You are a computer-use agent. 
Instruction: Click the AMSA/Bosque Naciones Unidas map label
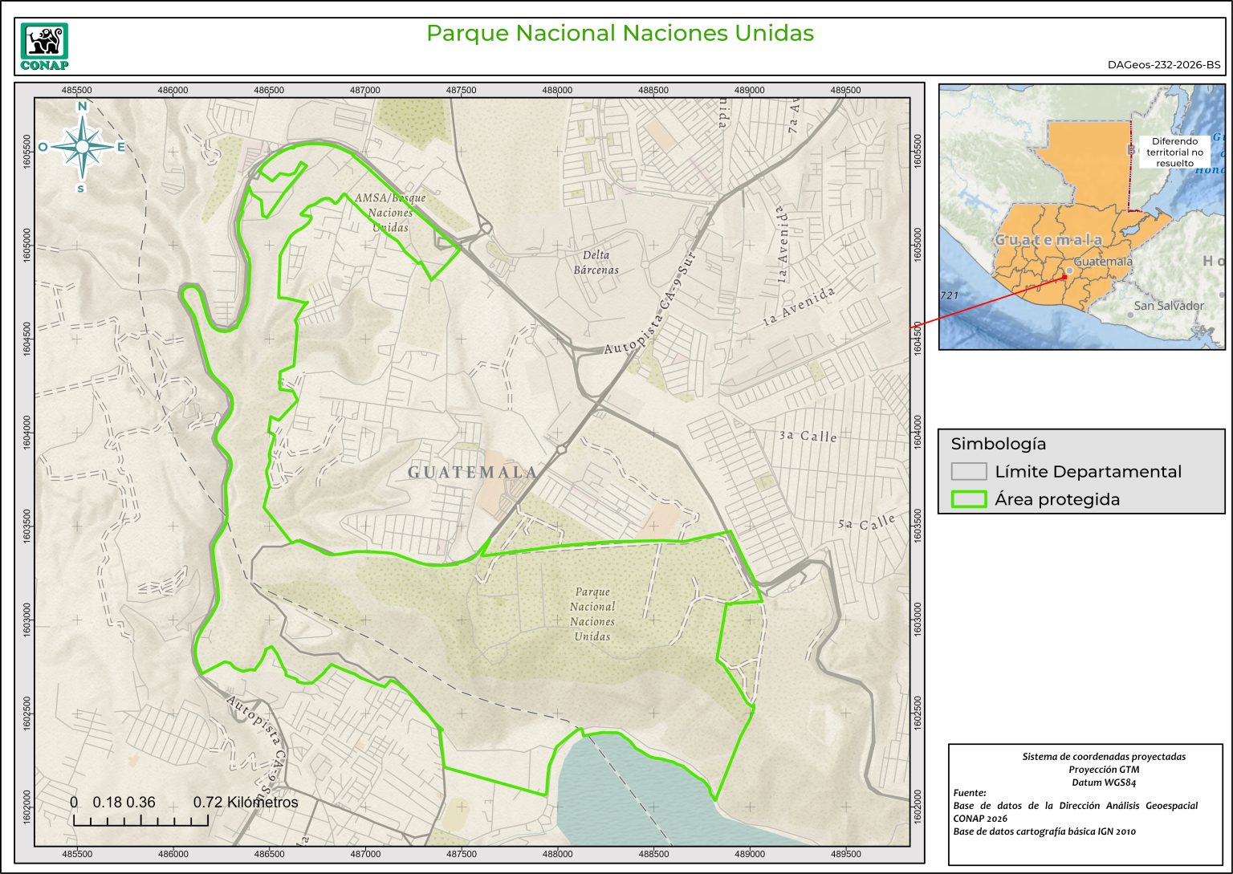coord(390,213)
